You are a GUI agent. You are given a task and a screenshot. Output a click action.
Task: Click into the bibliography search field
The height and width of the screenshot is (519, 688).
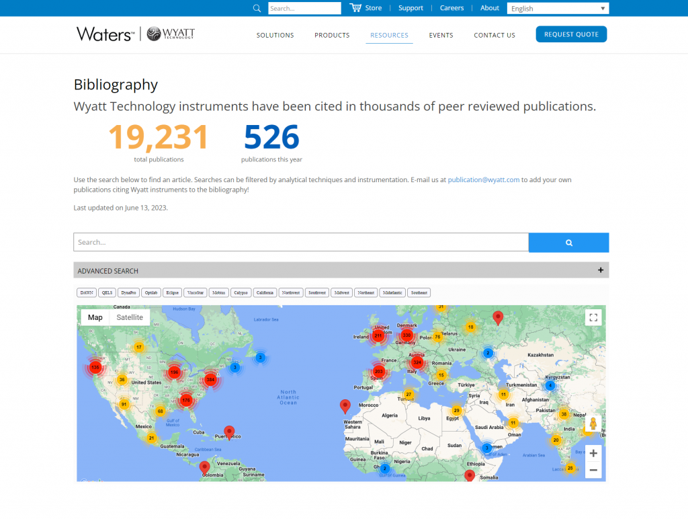point(300,242)
